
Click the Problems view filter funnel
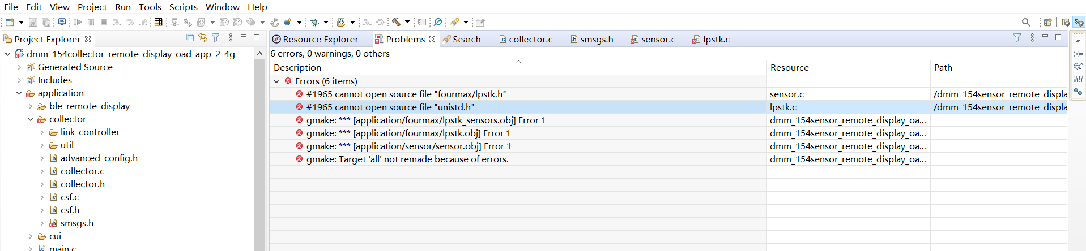tap(1017, 38)
